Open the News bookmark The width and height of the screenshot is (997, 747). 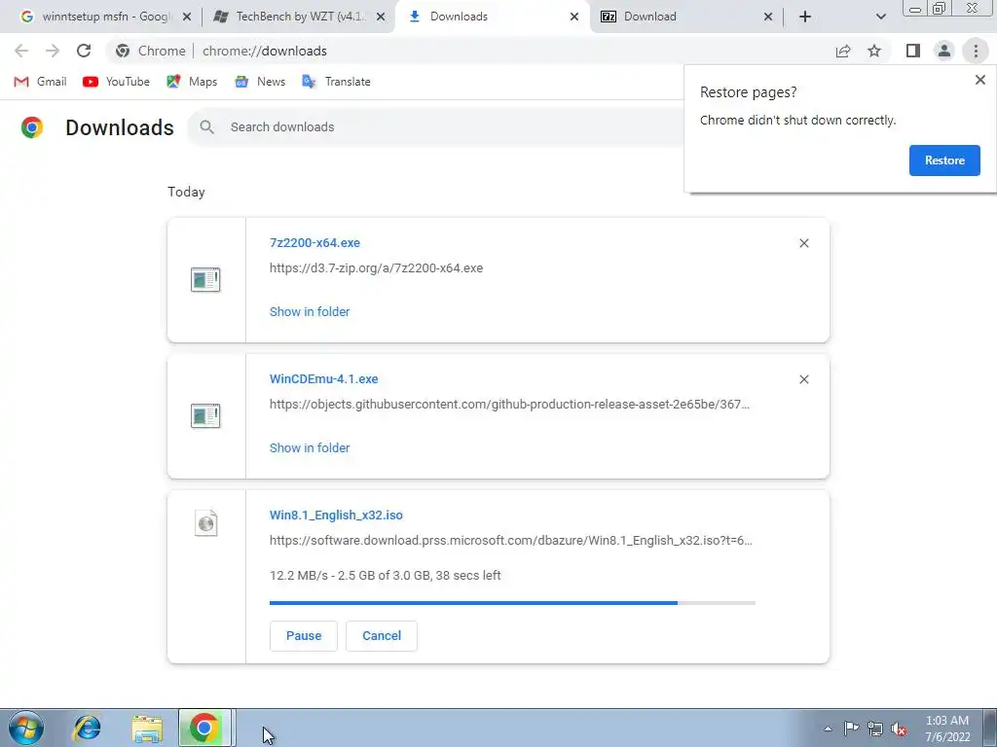(260, 82)
